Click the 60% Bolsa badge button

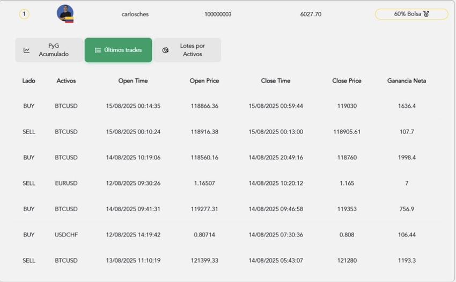411,14
